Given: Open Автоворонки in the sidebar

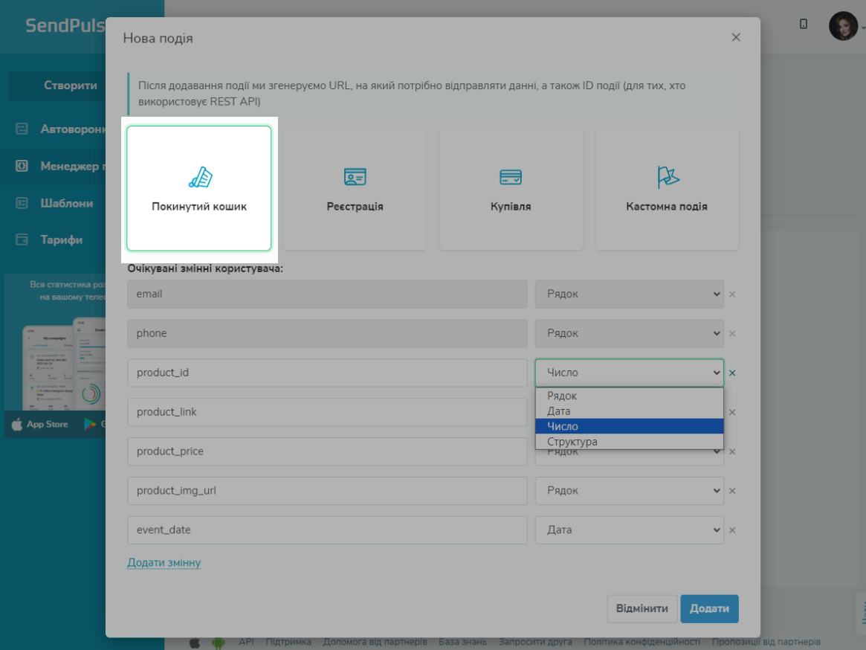Looking at the screenshot, I should click(72, 129).
